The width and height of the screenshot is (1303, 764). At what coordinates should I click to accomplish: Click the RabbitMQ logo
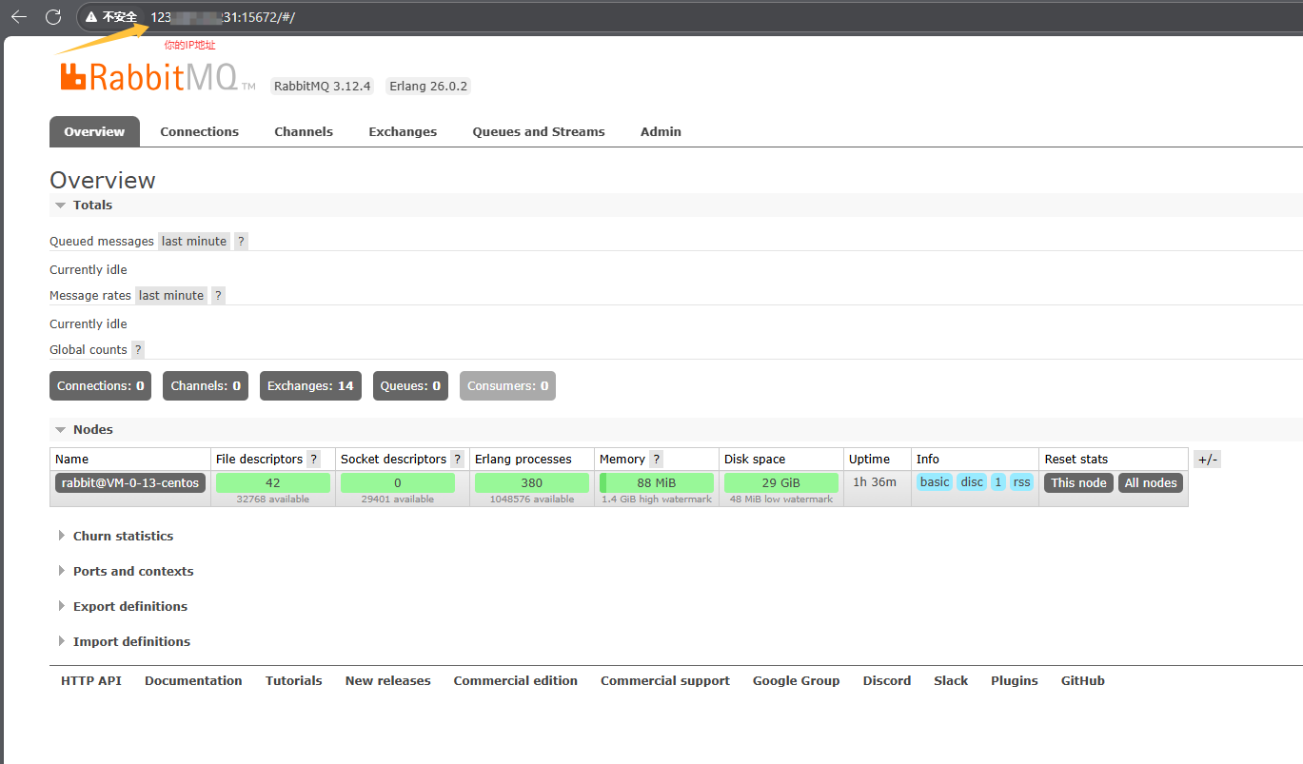pos(158,76)
